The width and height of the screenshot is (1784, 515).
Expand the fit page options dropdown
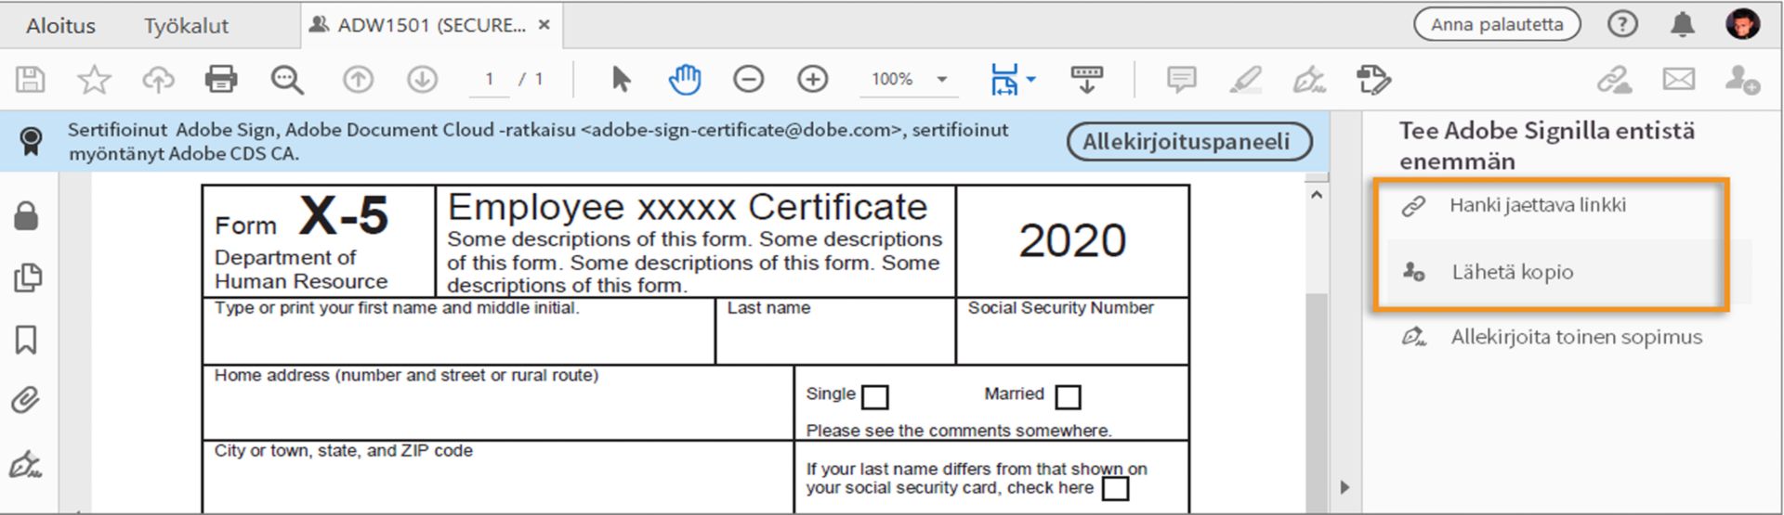pyautogui.click(x=1031, y=79)
